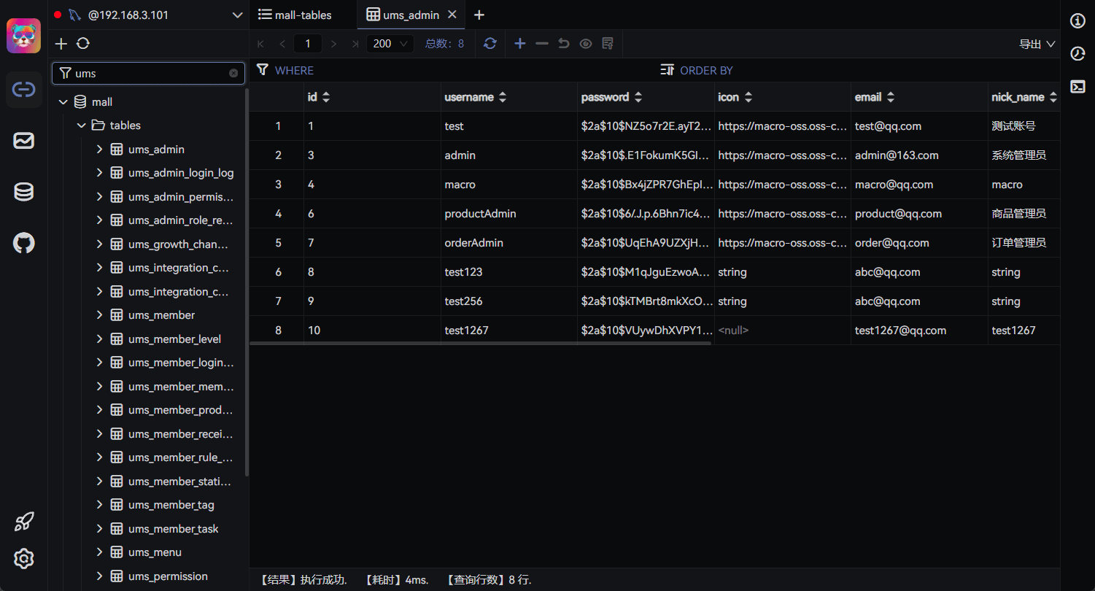Viewport: 1095px width, 591px height.
Task: Collapse the mall database node
Action: pos(63,102)
